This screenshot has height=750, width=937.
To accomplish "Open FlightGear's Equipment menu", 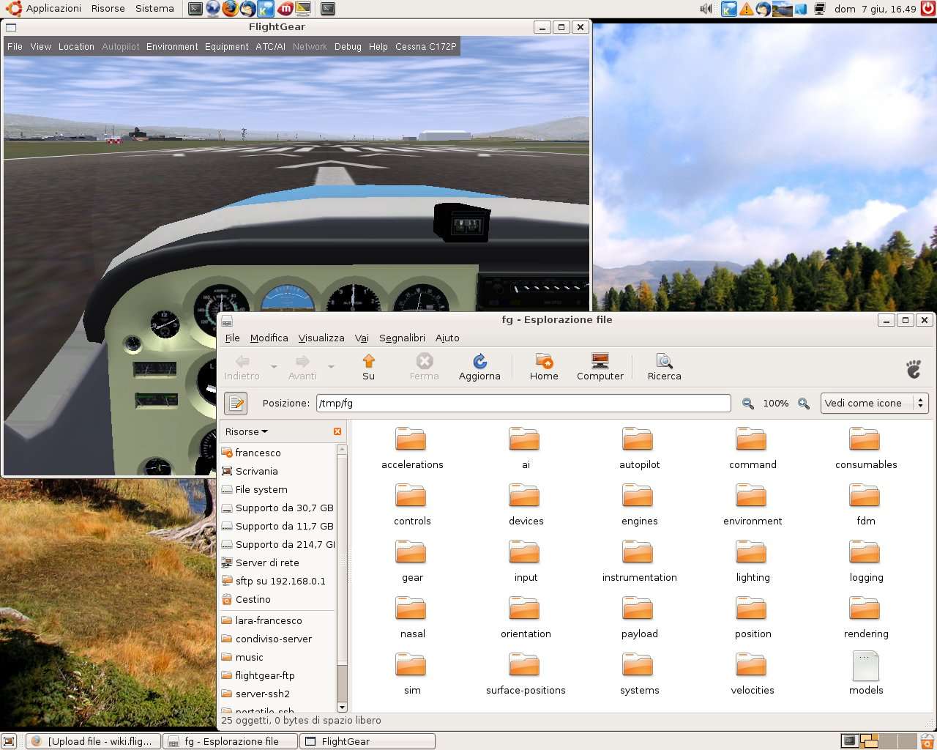I will 226,46.
